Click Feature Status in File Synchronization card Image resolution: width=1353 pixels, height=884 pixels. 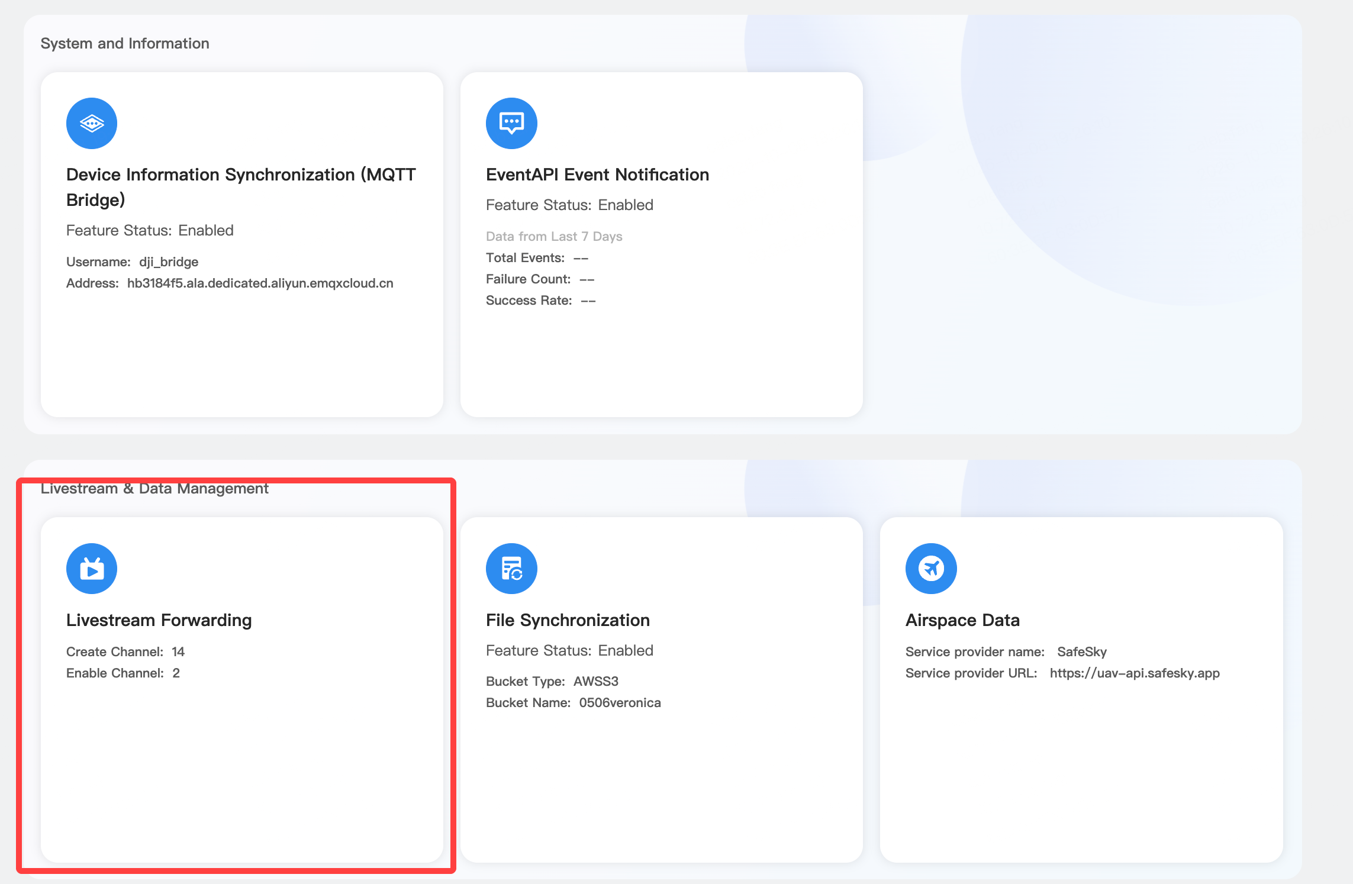tap(569, 650)
